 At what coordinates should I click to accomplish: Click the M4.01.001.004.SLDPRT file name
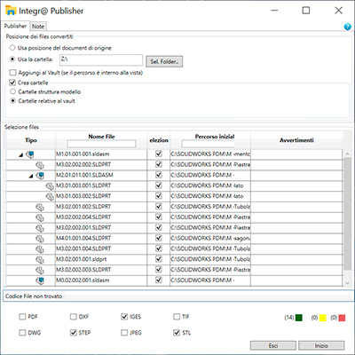click(83, 238)
